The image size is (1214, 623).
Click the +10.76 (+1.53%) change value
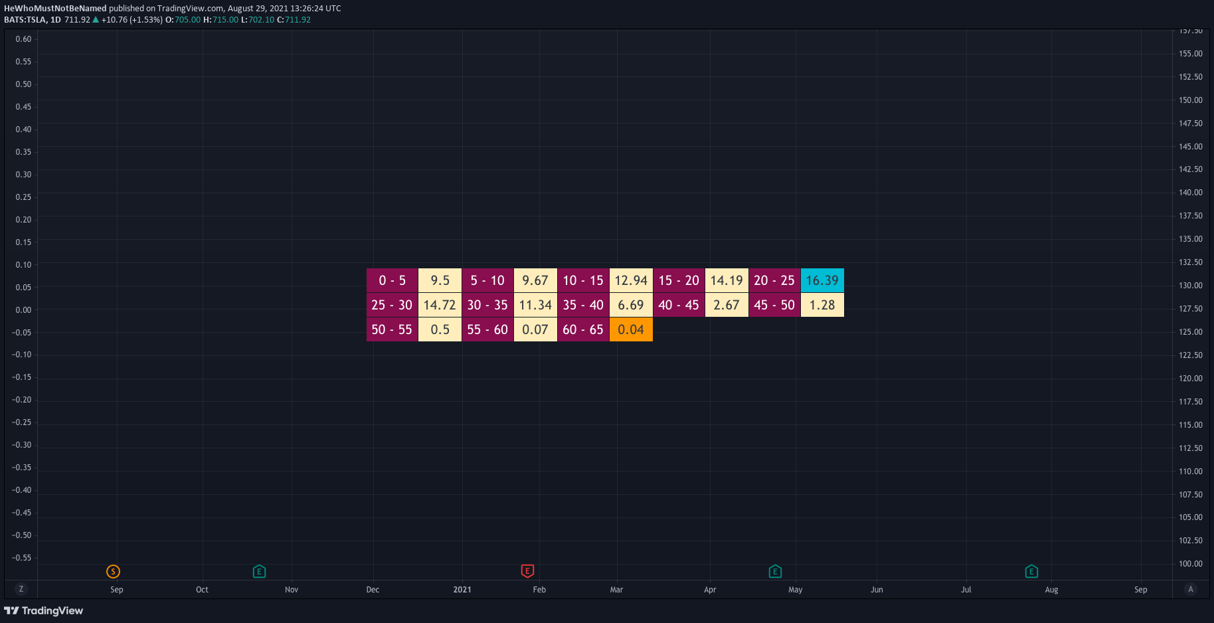pyautogui.click(x=132, y=20)
